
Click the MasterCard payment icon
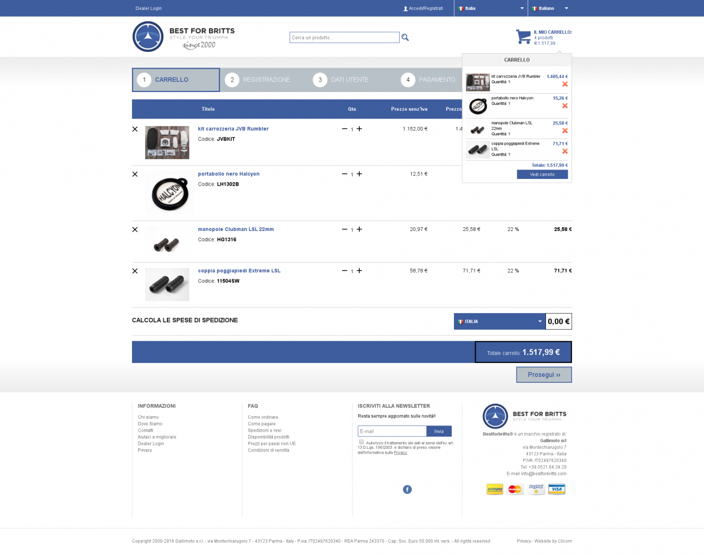click(516, 489)
